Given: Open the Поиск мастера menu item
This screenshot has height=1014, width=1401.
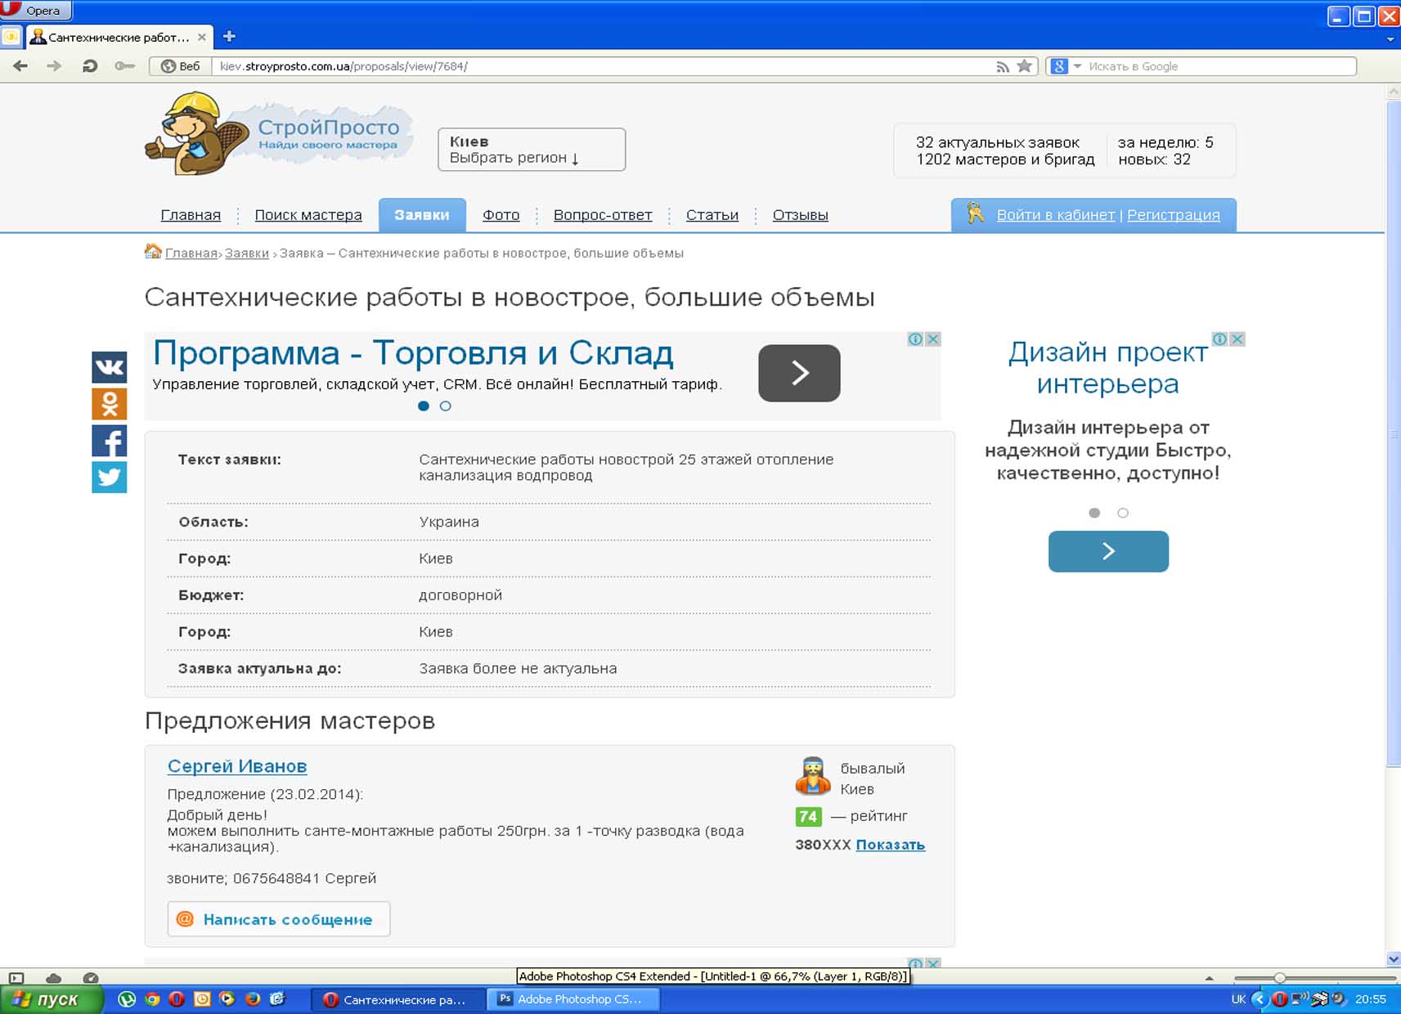Looking at the screenshot, I should click(x=308, y=215).
